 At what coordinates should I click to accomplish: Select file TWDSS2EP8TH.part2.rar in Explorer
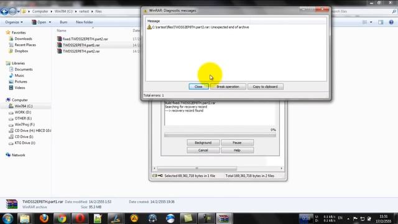point(81,51)
